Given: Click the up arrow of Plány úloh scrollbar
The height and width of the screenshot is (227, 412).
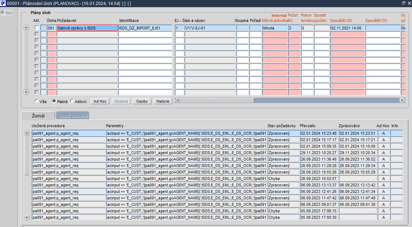Looking at the screenshot, I should 26,27.
